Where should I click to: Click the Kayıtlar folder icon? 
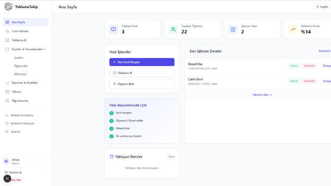[8, 49]
